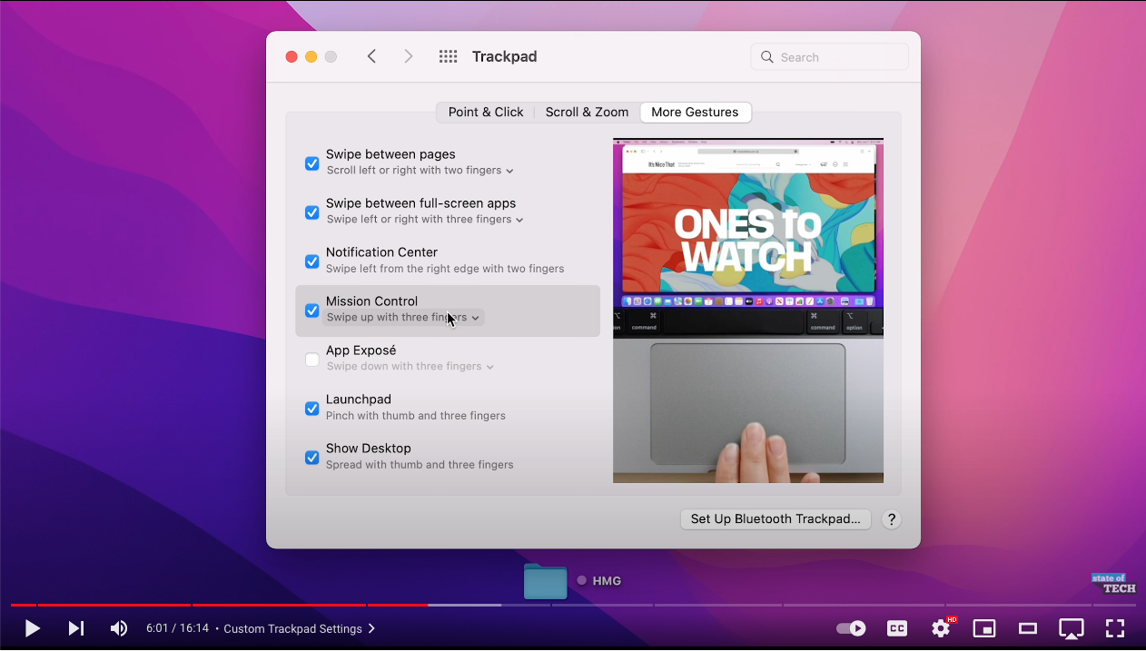Open video settings gear

pos(941,628)
